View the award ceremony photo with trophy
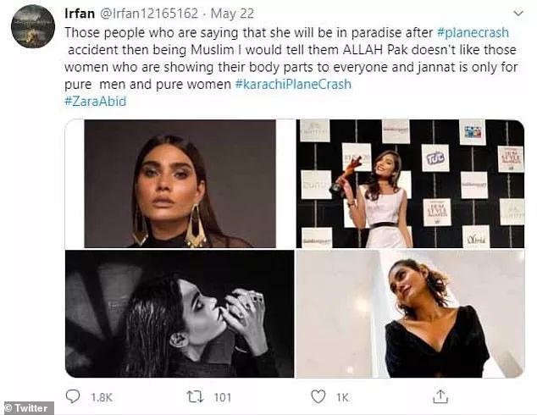The width and height of the screenshot is (537, 415). pos(411,184)
